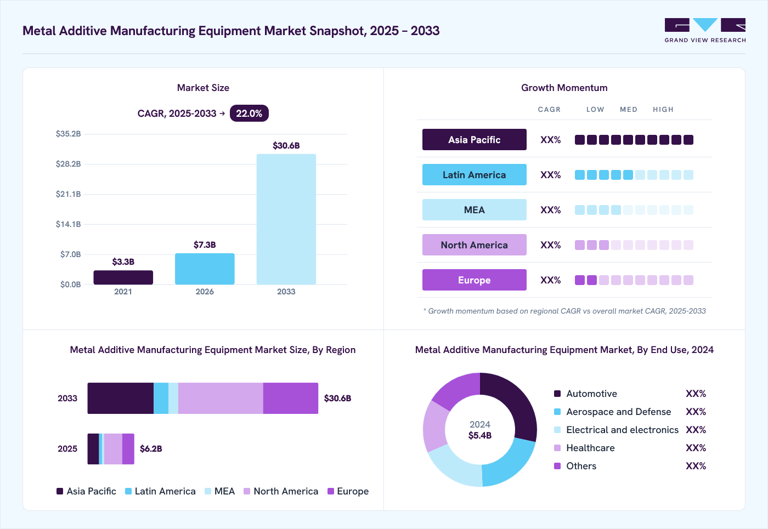Screen dimensions: 768x529
Task: Click the MEA growth momentum meter
Action: click(634, 210)
